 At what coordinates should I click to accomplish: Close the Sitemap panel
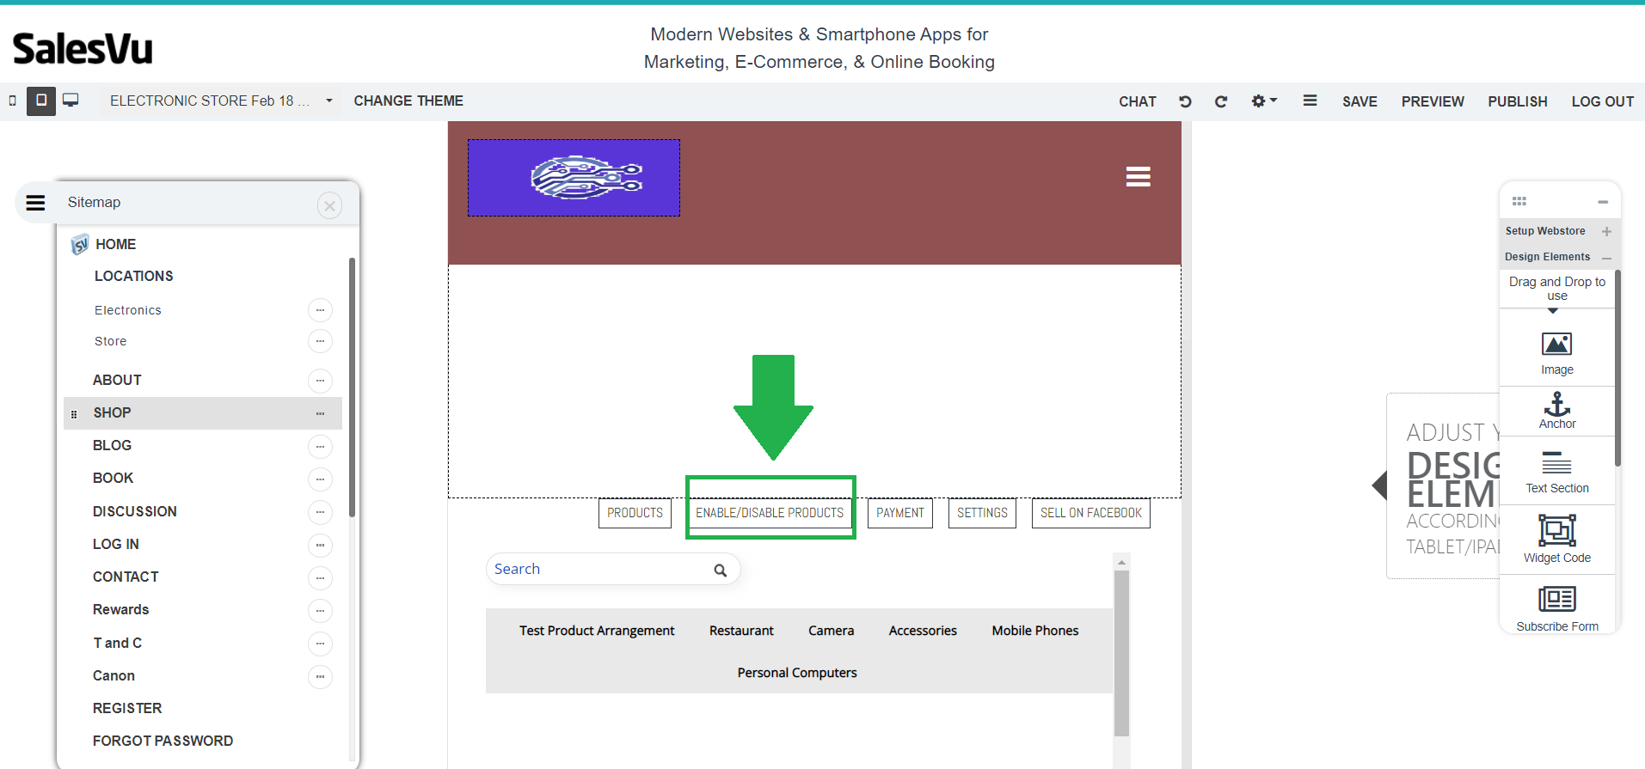tap(329, 205)
